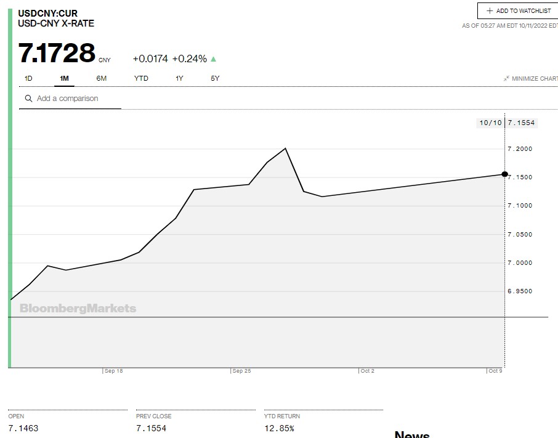Focus the Add a comparison field
This screenshot has width=558, height=438.
coord(74,99)
